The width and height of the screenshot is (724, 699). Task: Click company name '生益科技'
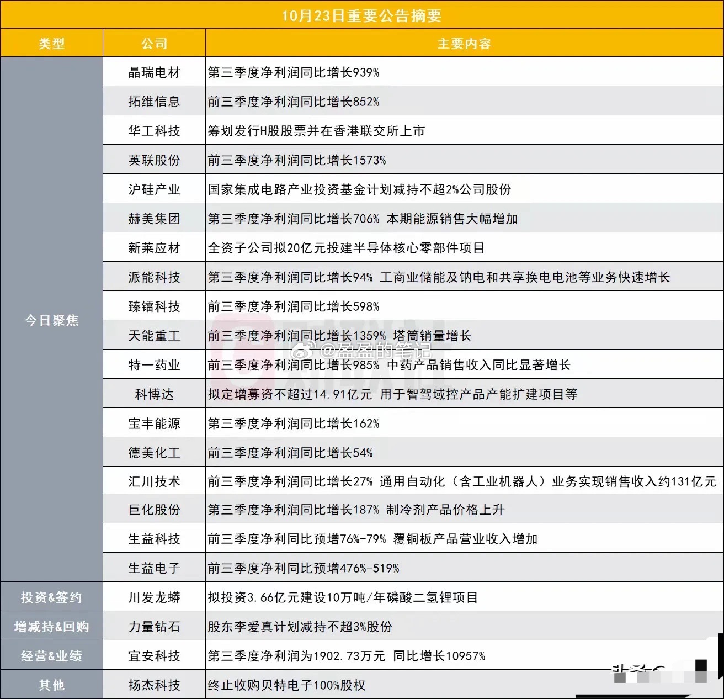154,539
